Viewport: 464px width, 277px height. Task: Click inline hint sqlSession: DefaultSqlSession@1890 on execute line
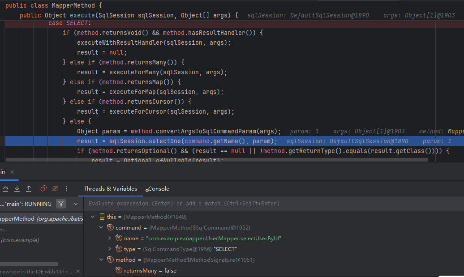308,15
